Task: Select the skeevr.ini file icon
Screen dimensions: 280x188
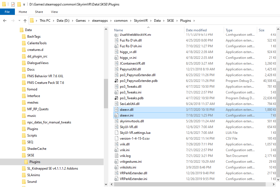Action: click(116, 115)
